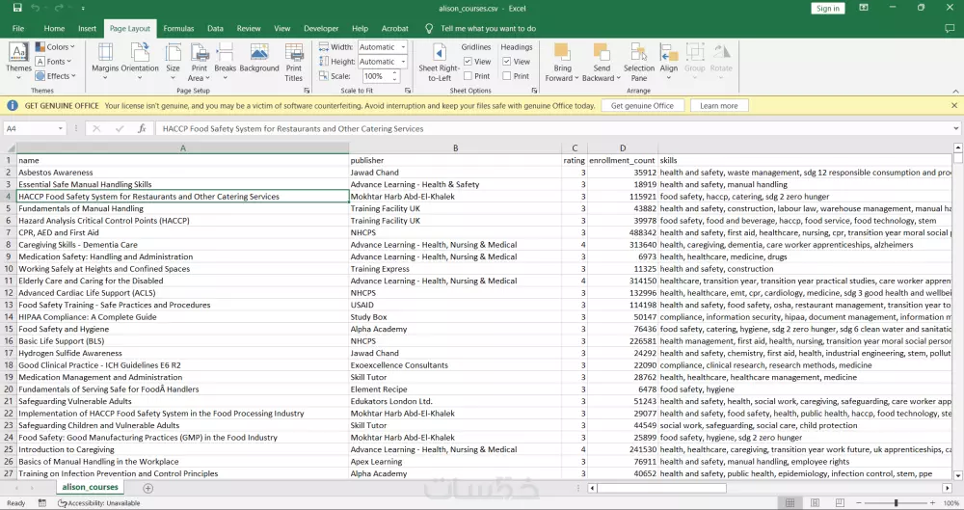Open the Breaks icon menu
The height and width of the screenshot is (510, 964).
(225, 54)
